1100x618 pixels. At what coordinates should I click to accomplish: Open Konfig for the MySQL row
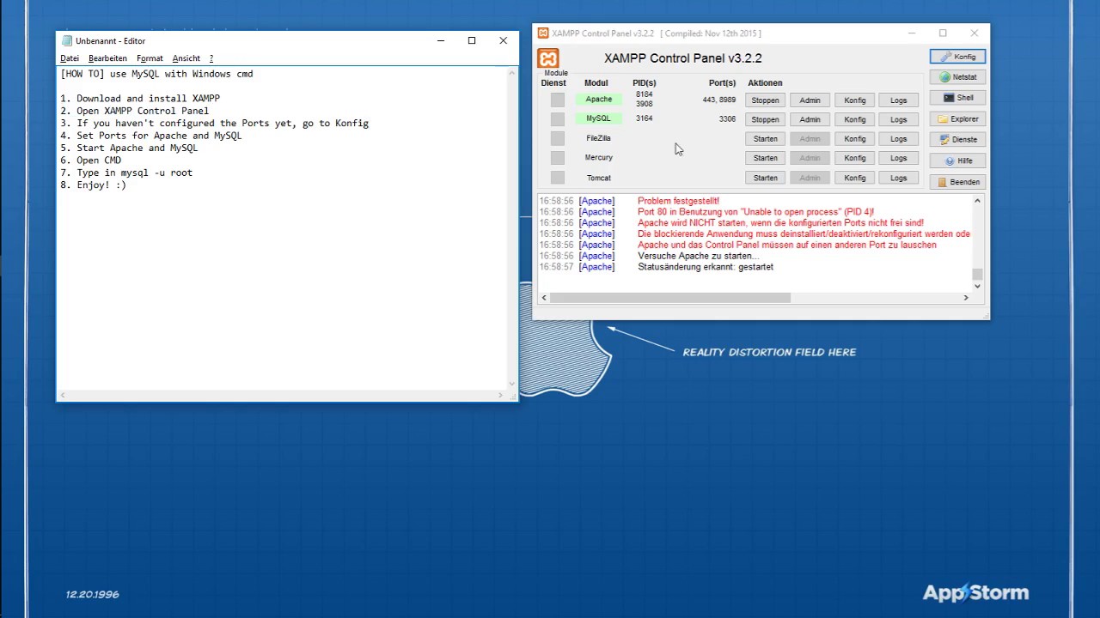point(854,119)
